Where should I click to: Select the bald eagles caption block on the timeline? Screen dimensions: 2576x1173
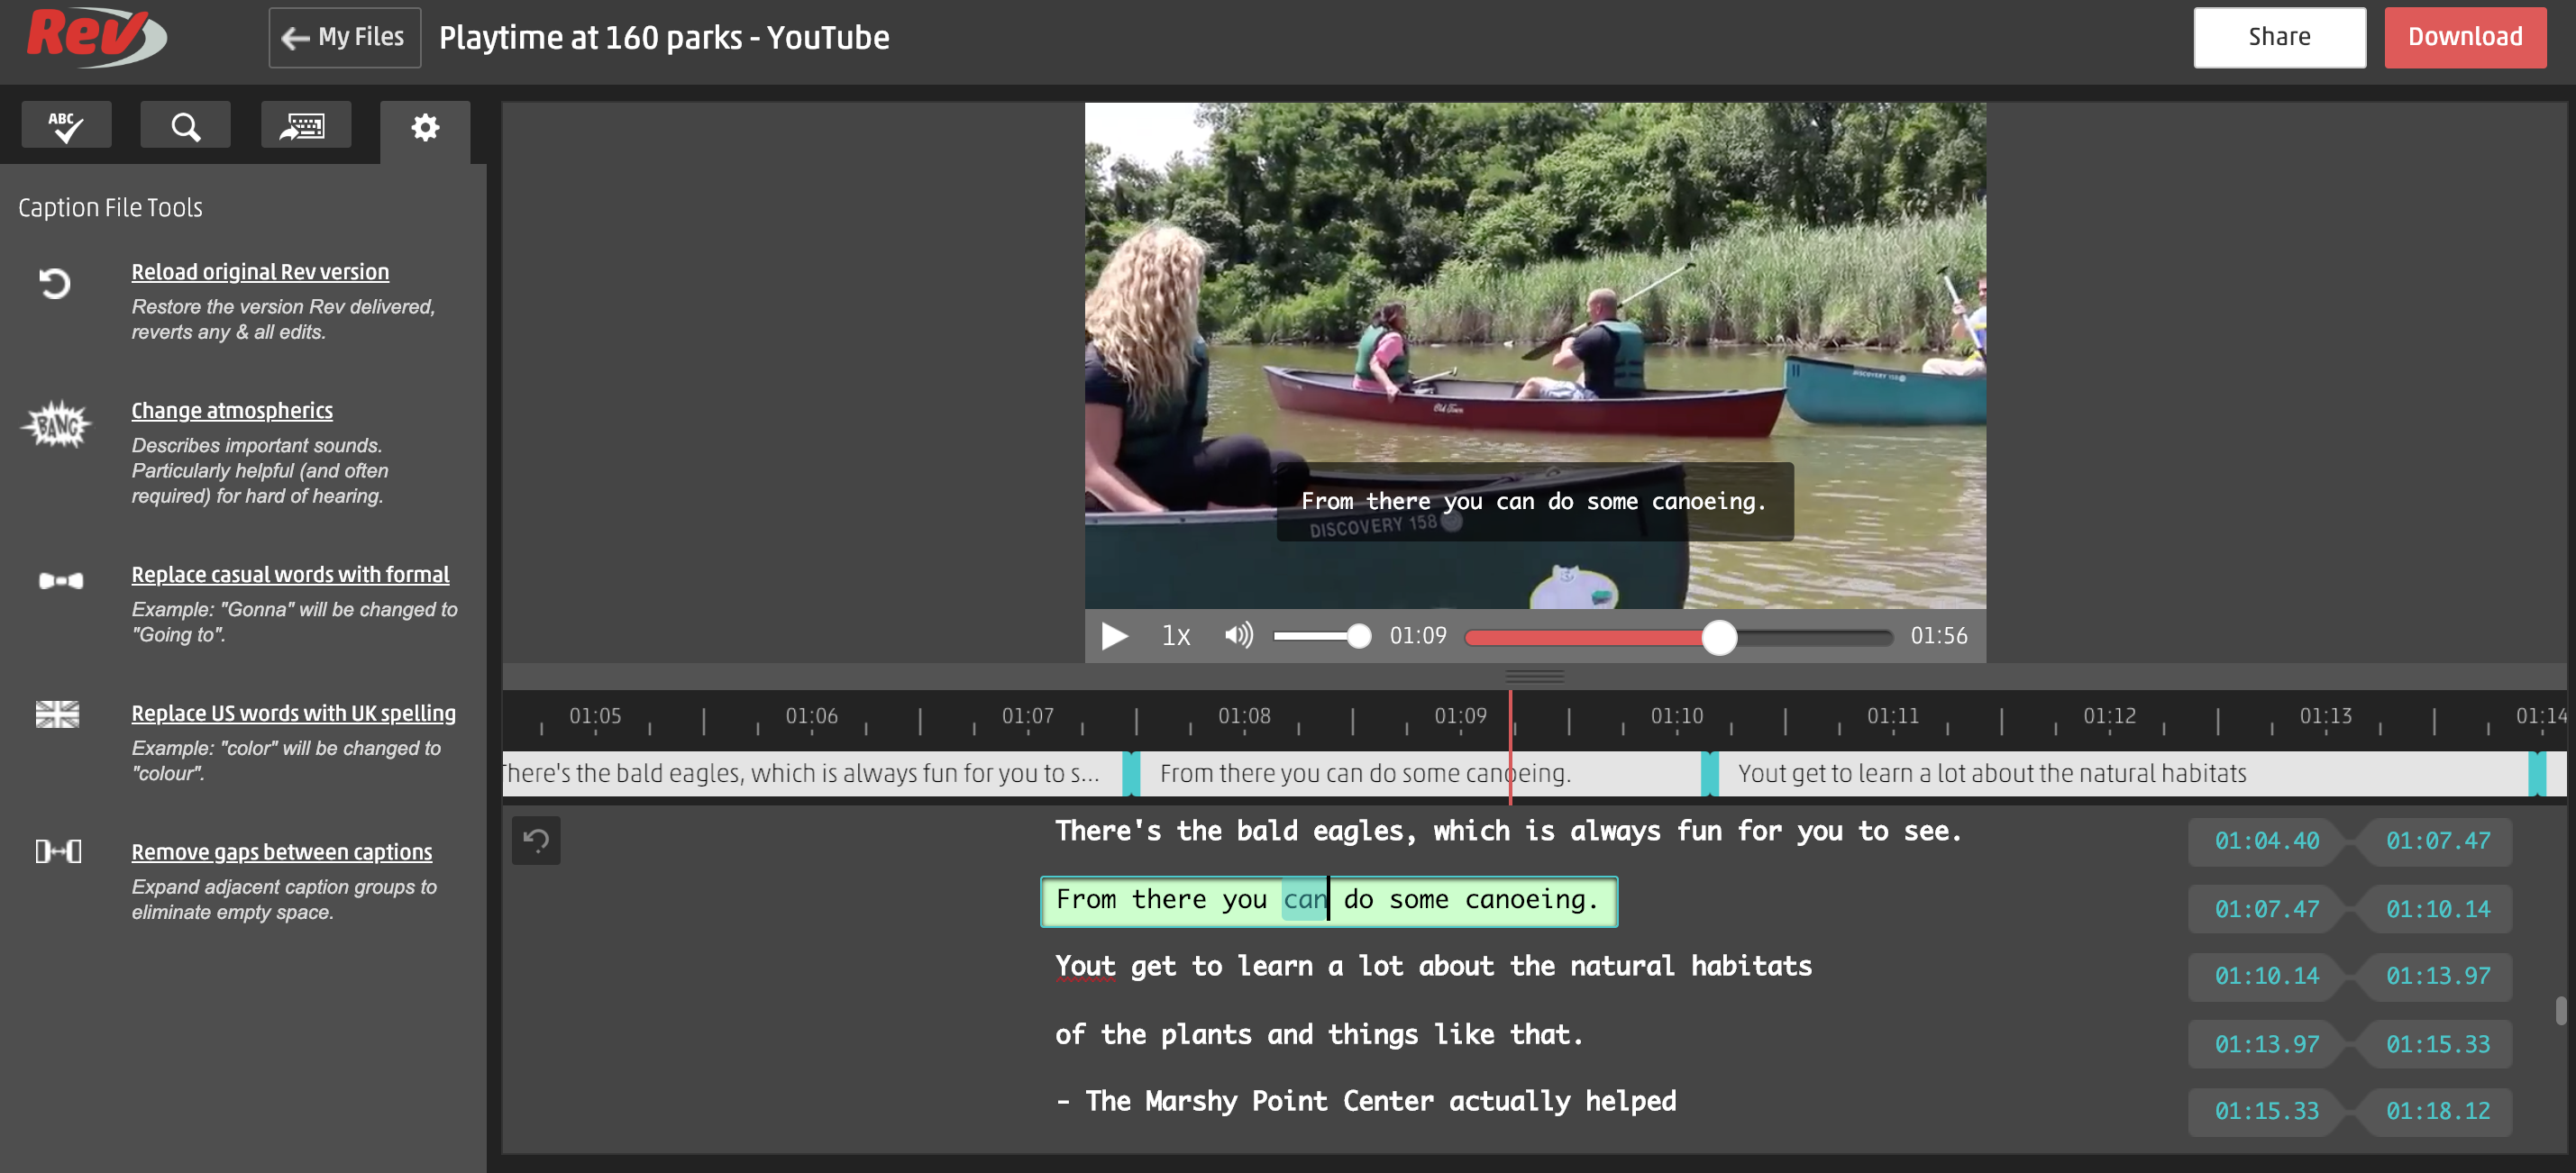pyautogui.click(x=800, y=772)
